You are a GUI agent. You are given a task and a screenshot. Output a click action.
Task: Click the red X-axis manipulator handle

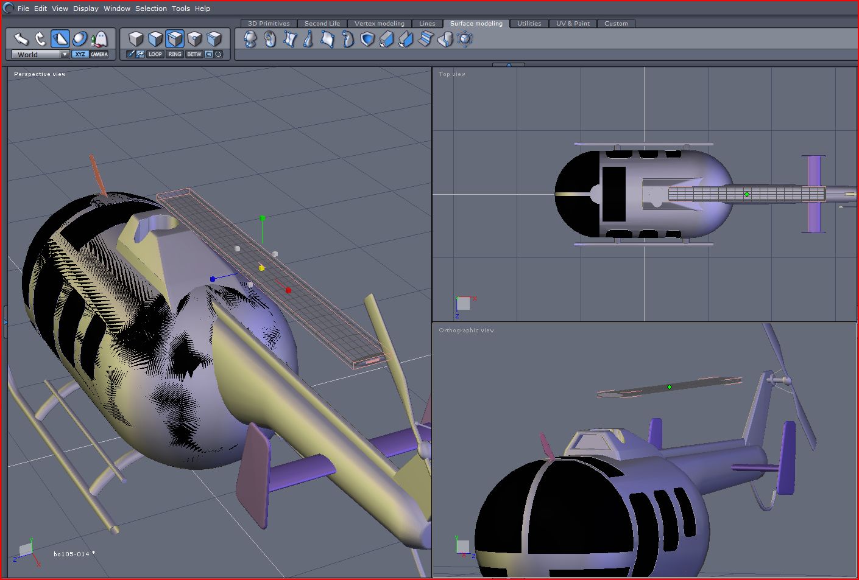pyautogui.click(x=288, y=290)
